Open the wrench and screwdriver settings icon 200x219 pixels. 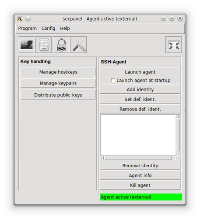[79, 45]
